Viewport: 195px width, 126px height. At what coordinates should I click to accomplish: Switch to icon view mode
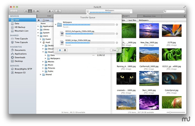coord(26,11)
